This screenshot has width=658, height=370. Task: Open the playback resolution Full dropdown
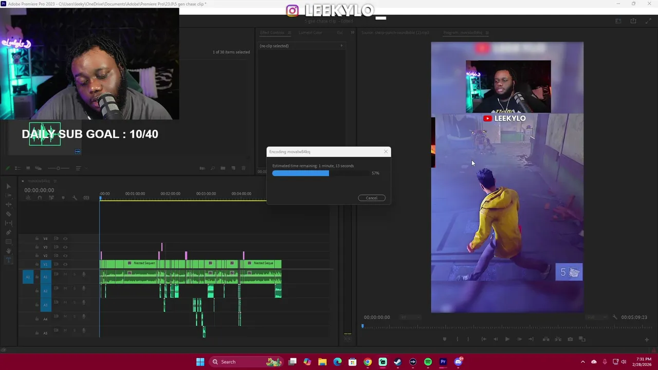(597, 317)
